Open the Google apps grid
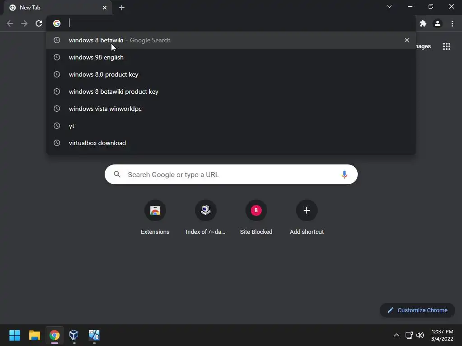Screen dimensions: 462x346 [447, 46]
